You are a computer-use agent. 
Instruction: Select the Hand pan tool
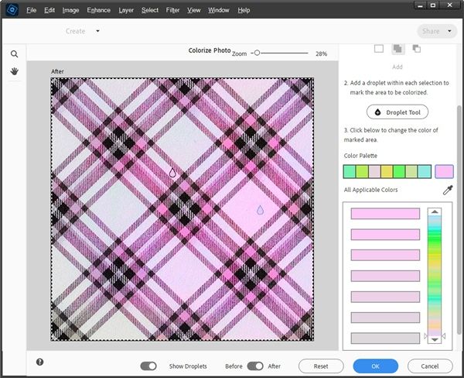(14, 71)
